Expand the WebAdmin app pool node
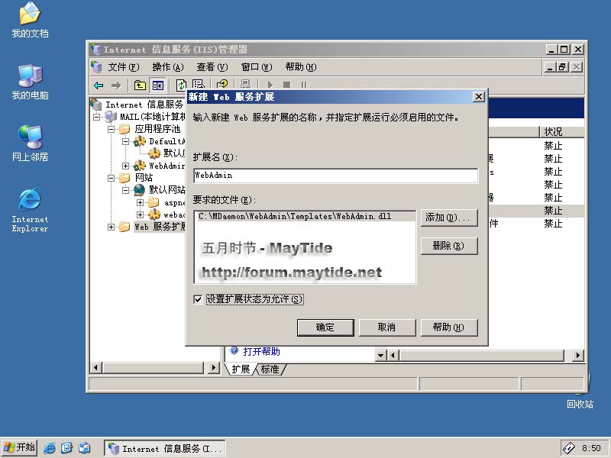The width and height of the screenshot is (611, 458). (x=125, y=166)
